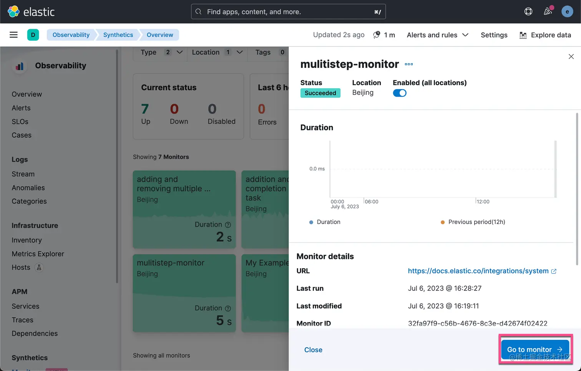
Task: Click the Go to monitor button
Action: (535, 350)
